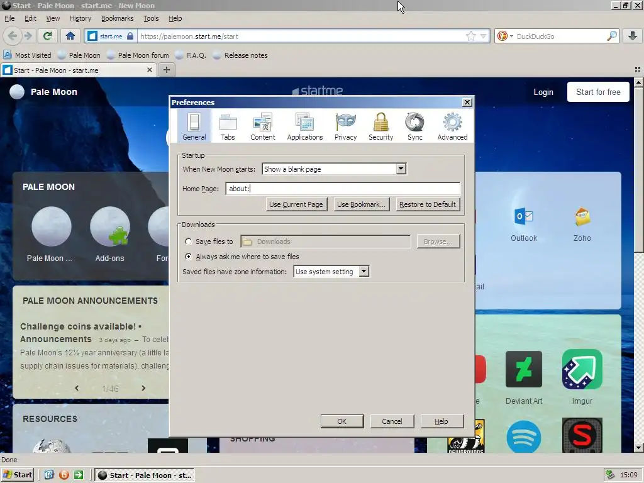Close the Start - Pale Moon tab
Viewport: 644px width, 483px height.
click(x=150, y=70)
